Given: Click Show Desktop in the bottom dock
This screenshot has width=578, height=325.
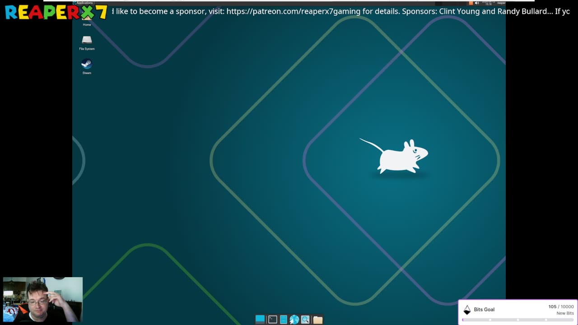Looking at the screenshot, I should tap(260, 320).
